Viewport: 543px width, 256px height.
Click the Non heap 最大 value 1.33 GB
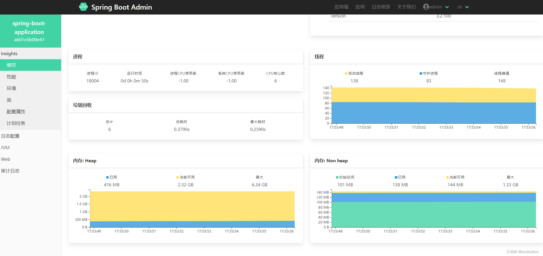tap(510, 185)
